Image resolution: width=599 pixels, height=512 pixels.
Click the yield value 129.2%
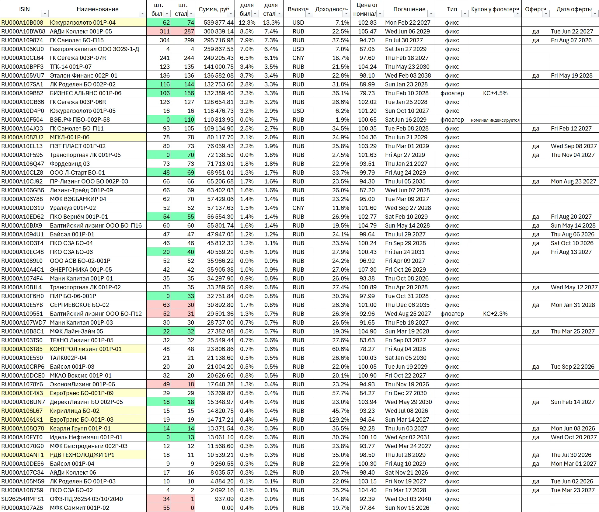coord(332,420)
